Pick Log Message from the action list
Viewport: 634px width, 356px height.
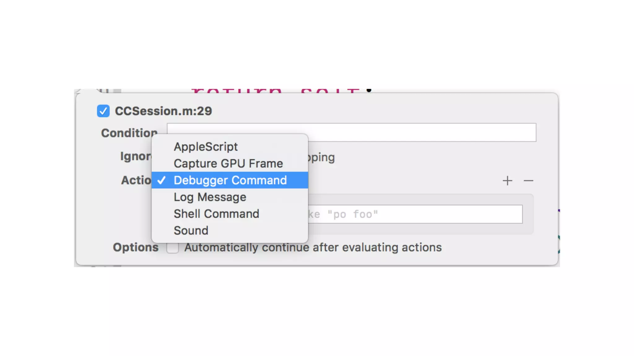point(210,197)
